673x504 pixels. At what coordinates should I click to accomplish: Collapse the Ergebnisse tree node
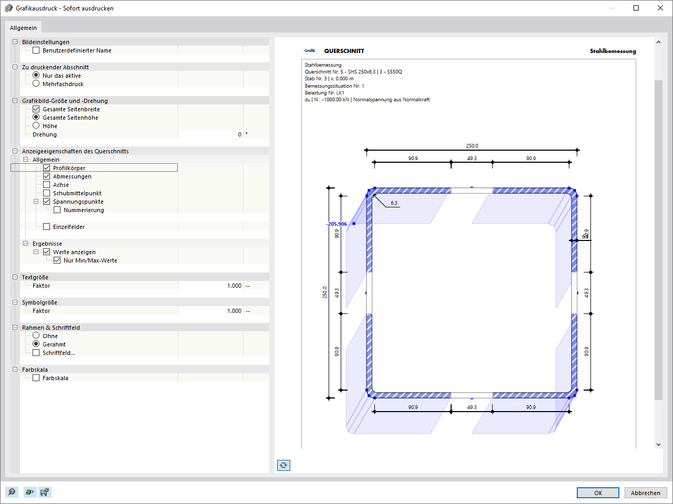(26, 244)
